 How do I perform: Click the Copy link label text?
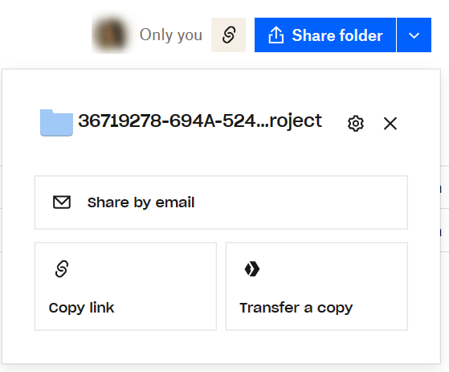[81, 309]
